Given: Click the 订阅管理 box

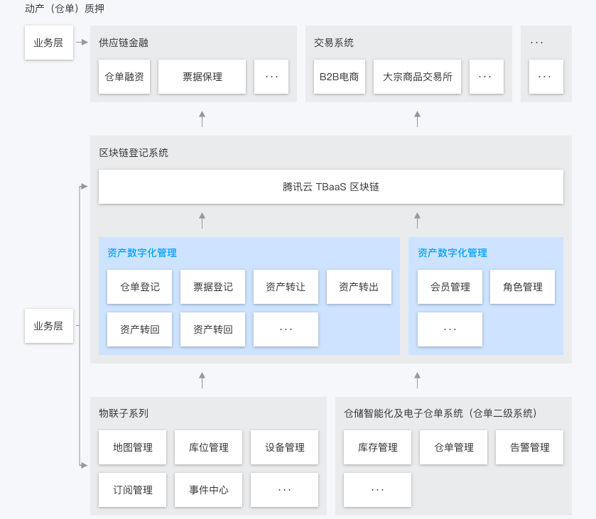Looking at the screenshot, I should [133, 490].
